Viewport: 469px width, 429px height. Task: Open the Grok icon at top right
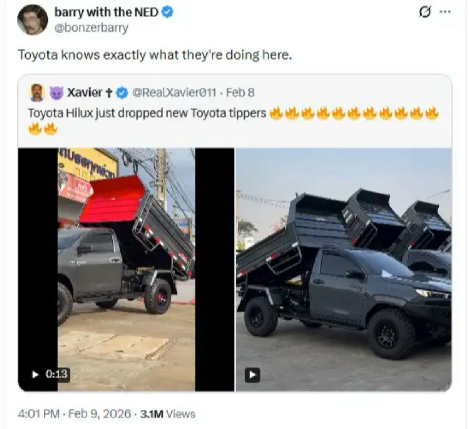click(423, 12)
